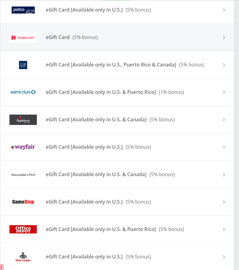Click the Sam's Club logo
Viewport: 239px width, 270px height.
pyautogui.click(x=23, y=92)
